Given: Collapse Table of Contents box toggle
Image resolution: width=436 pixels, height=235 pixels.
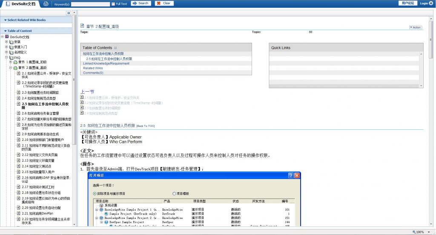Looking at the screenshot, I should tap(115, 48).
